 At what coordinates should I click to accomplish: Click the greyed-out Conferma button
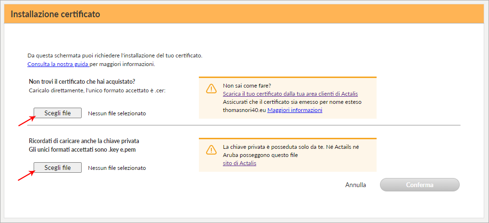pyautogui.click(x=420, y=185)
